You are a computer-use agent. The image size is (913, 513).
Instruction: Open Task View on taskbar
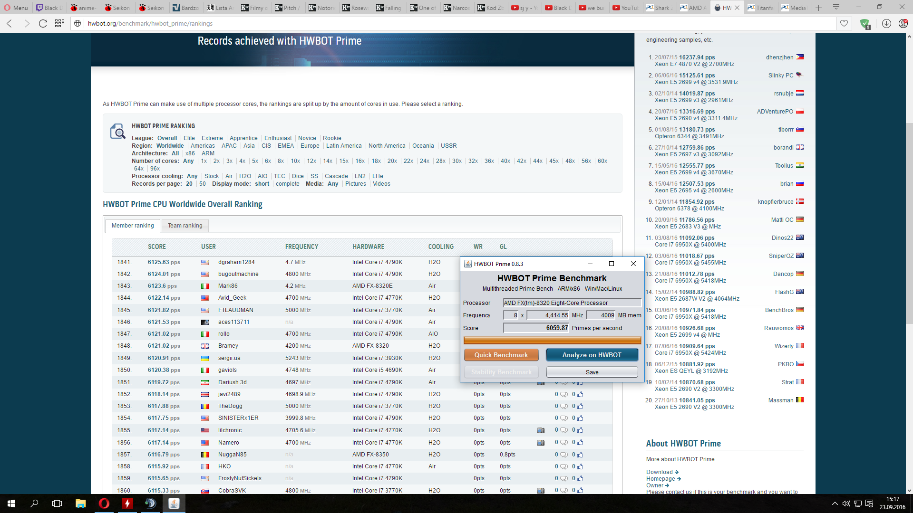click(57, 503)
